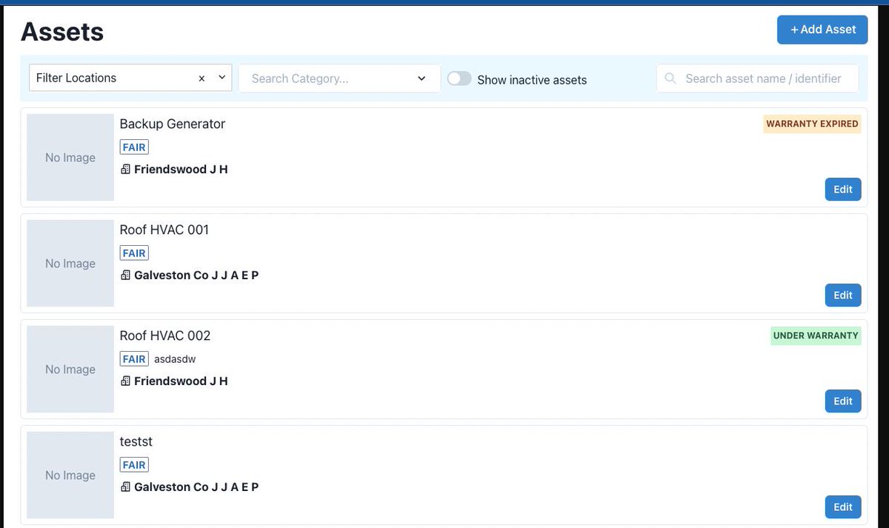
Task: Edit the testst asset
Action: 843,507
